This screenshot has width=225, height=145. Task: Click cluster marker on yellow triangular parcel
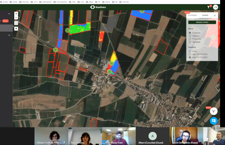112,63
